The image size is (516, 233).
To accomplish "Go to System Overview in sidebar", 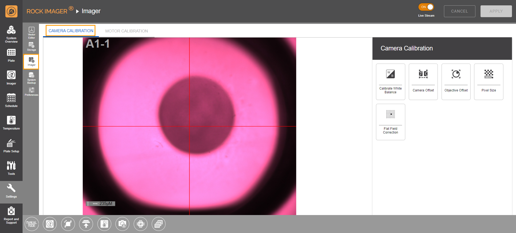I will click(11, 34).
